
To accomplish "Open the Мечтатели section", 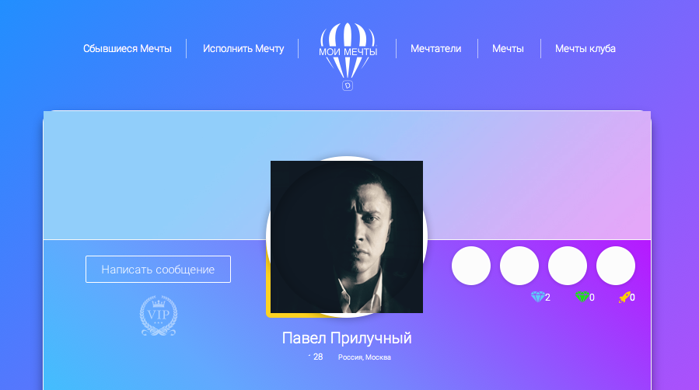I will tap(436, 48).
